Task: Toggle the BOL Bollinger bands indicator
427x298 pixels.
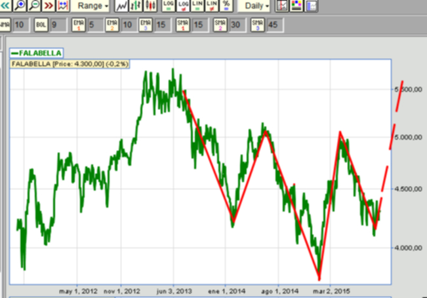Action: tap(41, 25)
